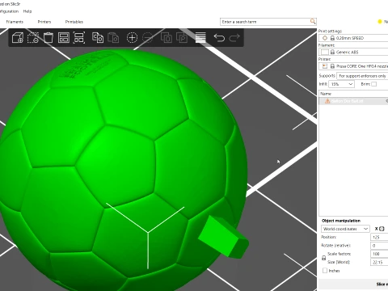Click the Arrange selection icon
The image size is (388, 291).
tap(79, 38)
